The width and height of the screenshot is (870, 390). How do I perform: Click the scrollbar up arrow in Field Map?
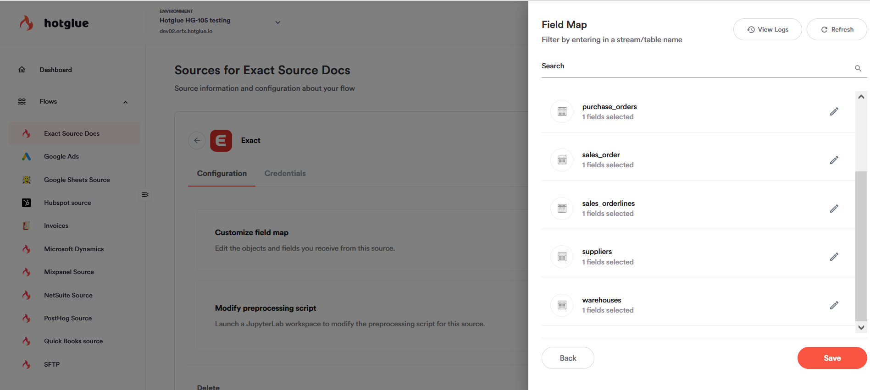(x=861, y=97)
